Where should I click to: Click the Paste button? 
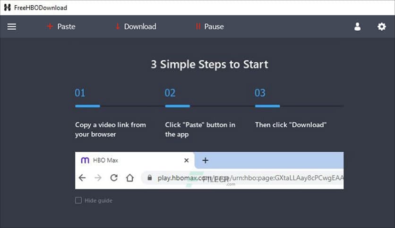point(61,27)
